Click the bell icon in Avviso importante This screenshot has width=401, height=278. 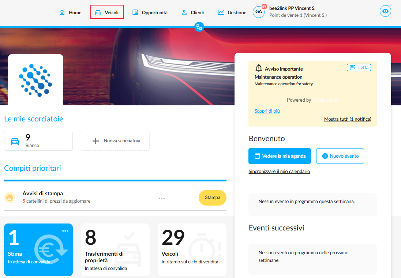tap(259, 68)
